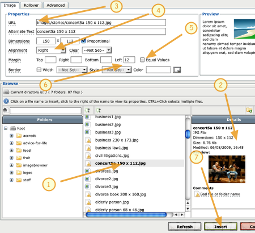Click the Border Color input field

pos(158,70)
